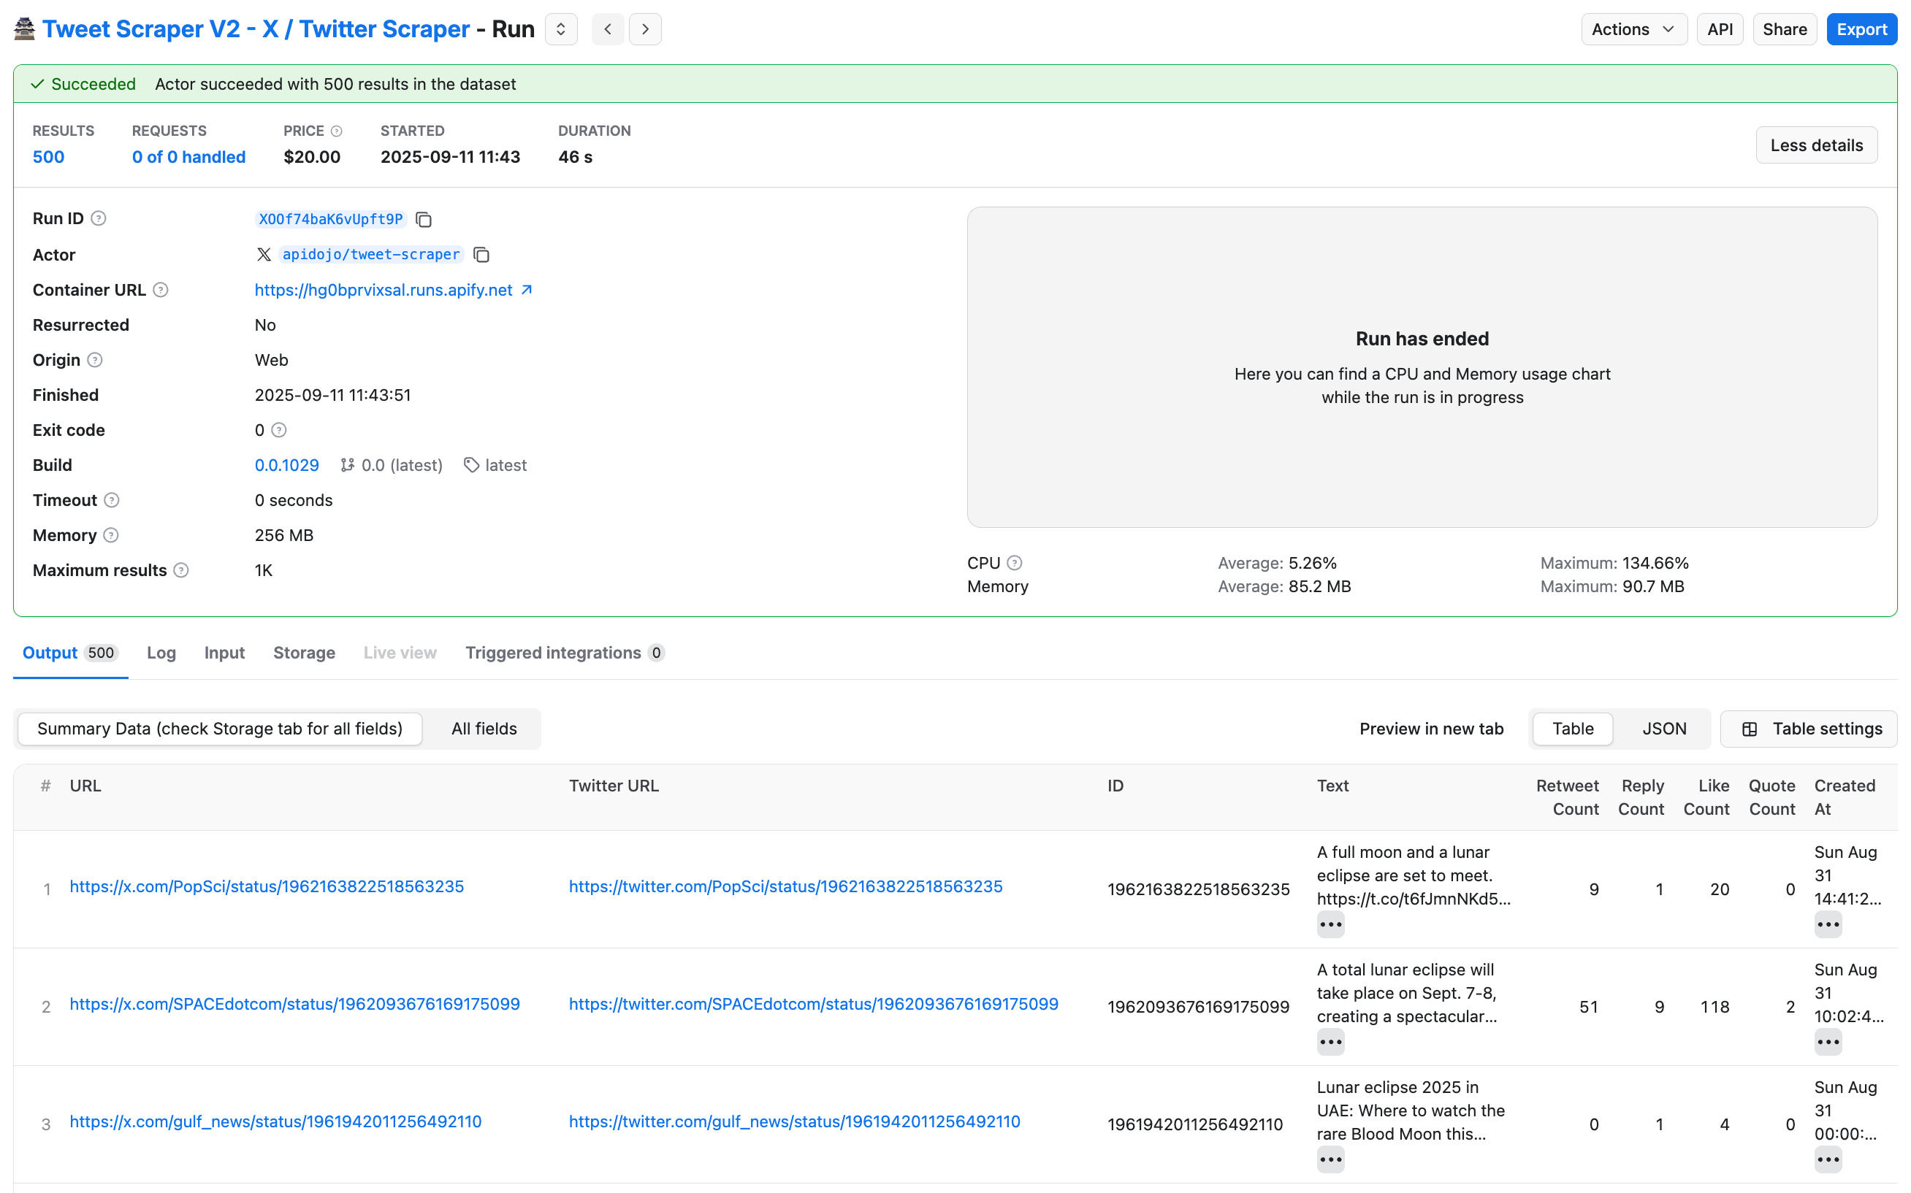Screen dimensions: 1911x1193
Task: Switch output view to JSON
Action: (1663, 728)
